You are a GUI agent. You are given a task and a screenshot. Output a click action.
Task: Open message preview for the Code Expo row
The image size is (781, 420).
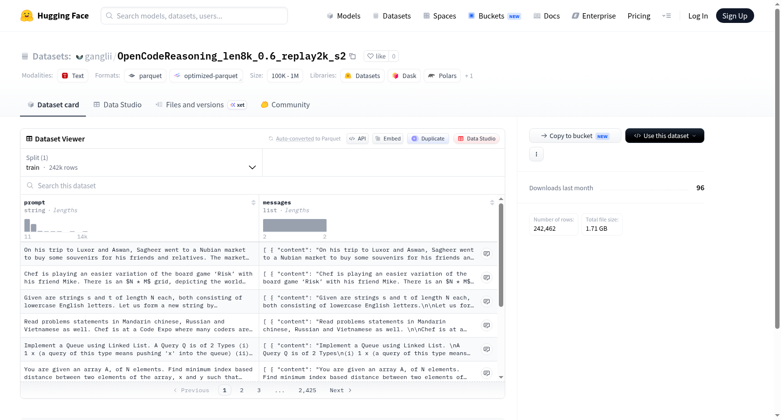pos(487,325)
